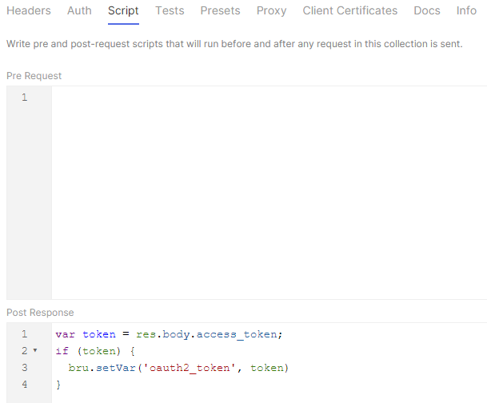Viewport: 487px width, 403px height.
Task: Collapse the if block on line 2
Action: pos(35,351)
